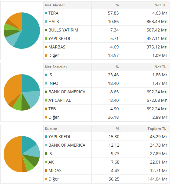Click the 868,49 Mn value

[157, 22]
